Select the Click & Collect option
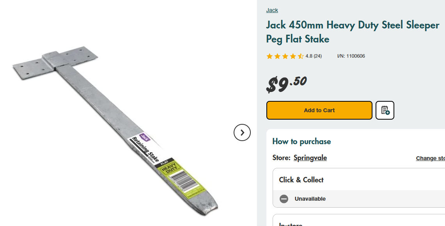The width and height of the screenshot is (445, 226). tap(301, 180)
